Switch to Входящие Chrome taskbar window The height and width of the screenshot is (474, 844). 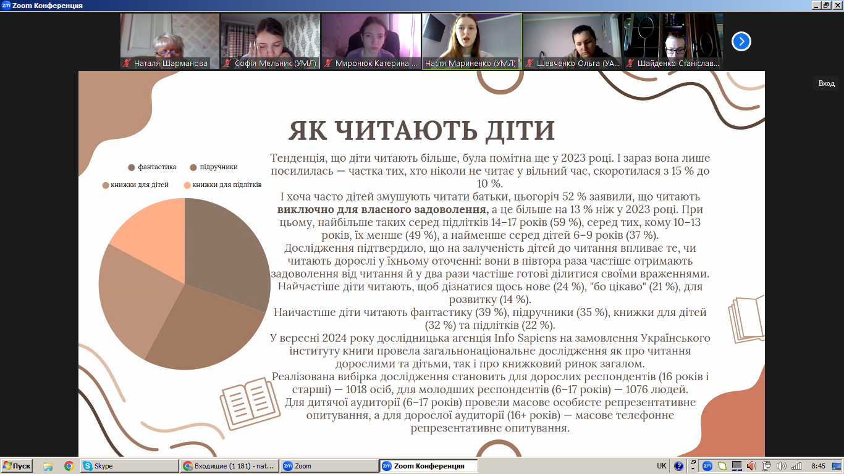(229, 466)
